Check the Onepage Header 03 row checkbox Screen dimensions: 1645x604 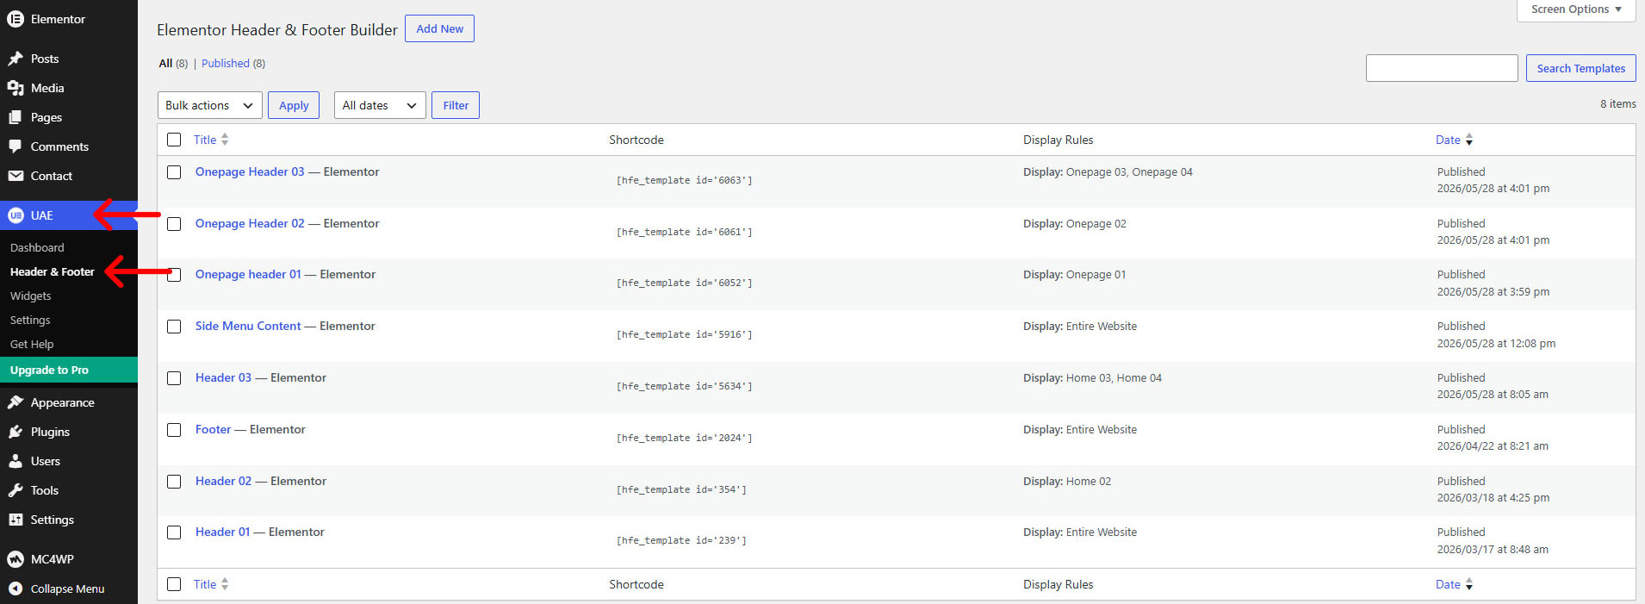click(x=174, y=172)
